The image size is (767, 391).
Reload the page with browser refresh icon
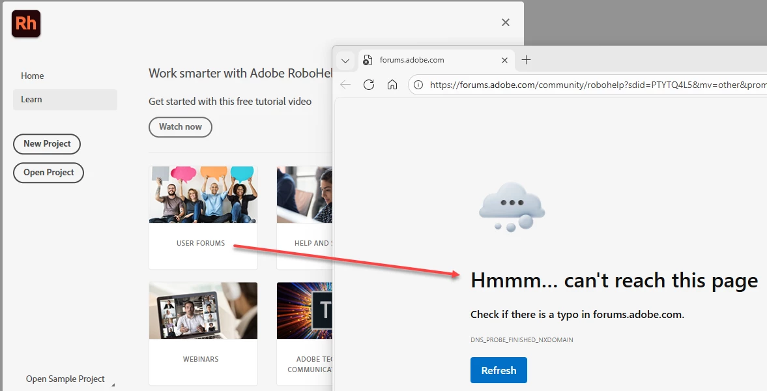tap(369, 85)
